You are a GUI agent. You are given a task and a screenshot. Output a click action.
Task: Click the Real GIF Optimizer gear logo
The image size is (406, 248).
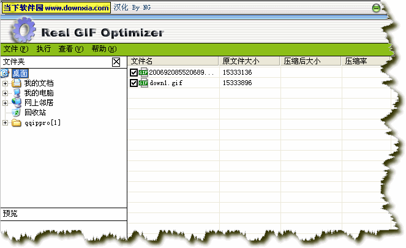[x=23, y=30]
